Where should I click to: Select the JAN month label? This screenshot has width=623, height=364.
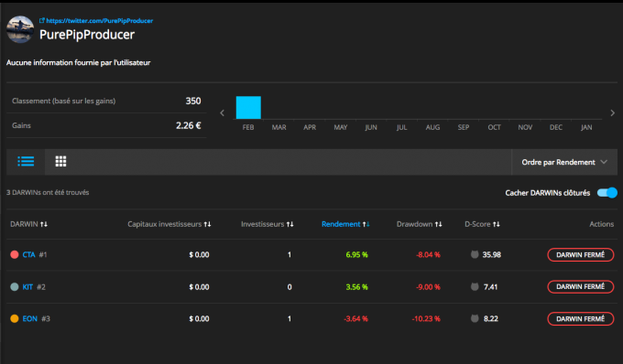[586, 127]
